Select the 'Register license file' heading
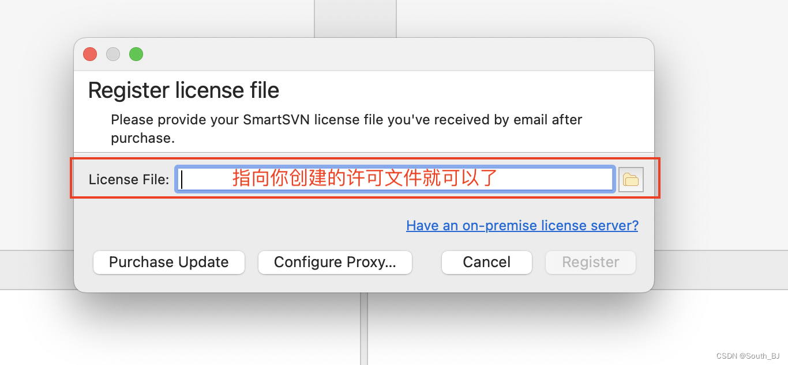The width and height of the screenshot is (788, 365). click(x=183, y=90)
